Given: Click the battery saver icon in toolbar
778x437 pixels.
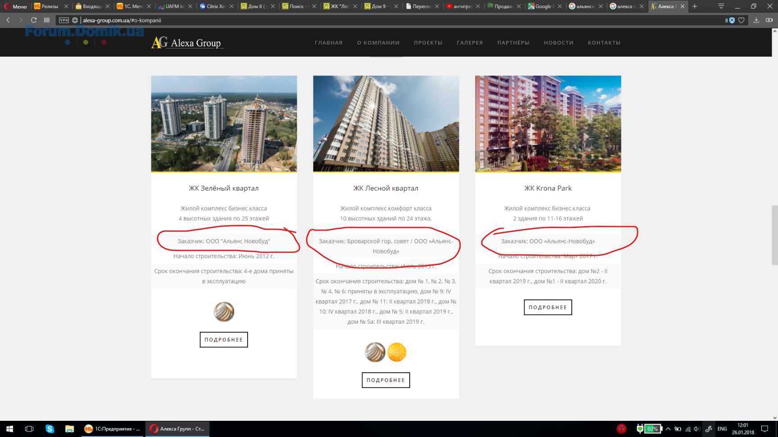Looking at the screenshot, I should (769, 20).
